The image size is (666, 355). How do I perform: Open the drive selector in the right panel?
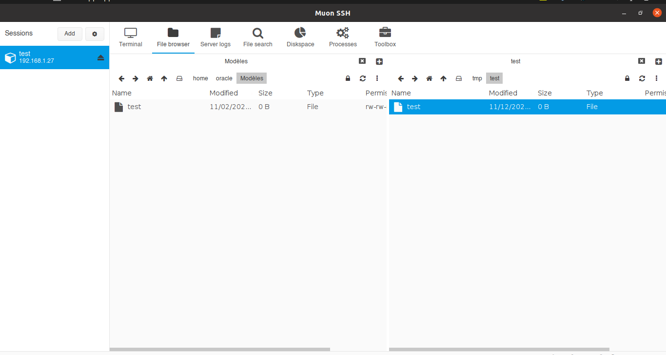tap(459, 78)
